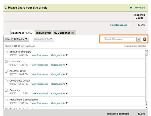Screen dimensions: 151x116
Task: Open Categorize As for consultant
Action: click(59, 65)
